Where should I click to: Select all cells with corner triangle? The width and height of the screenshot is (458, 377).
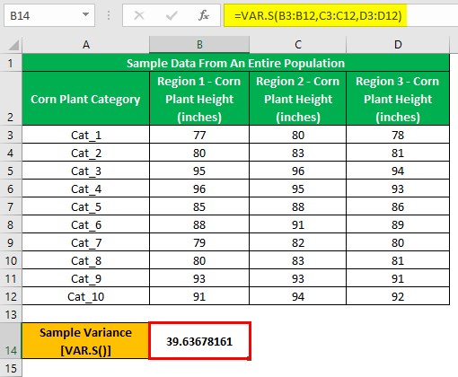tap(13, 45)
